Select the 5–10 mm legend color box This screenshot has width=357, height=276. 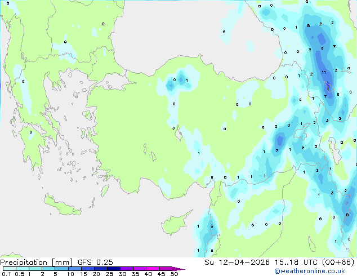pos(61,269)
